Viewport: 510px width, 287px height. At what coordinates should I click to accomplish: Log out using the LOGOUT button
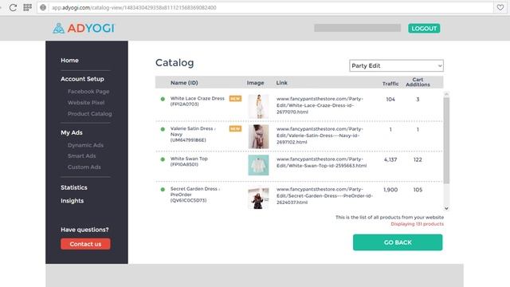point(424,29)
